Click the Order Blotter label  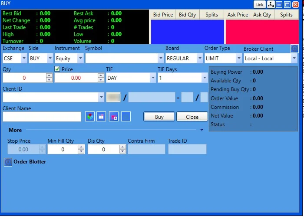[x=30, y=162]
